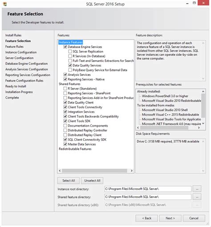Open the Reporting Services Configuration step

pyautogui.click(x=28, y=75)
